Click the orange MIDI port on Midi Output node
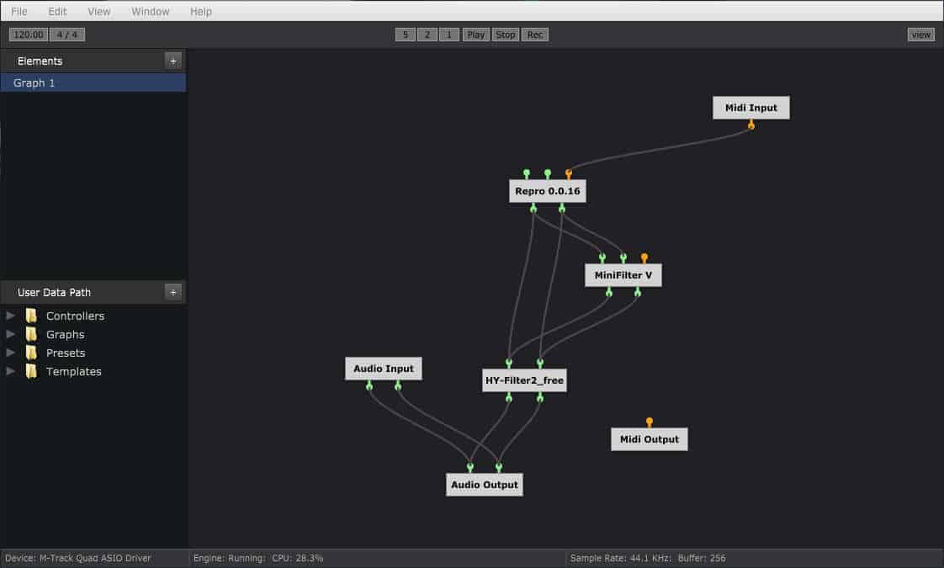The image size is (944, 568). [x=649, y=422]
